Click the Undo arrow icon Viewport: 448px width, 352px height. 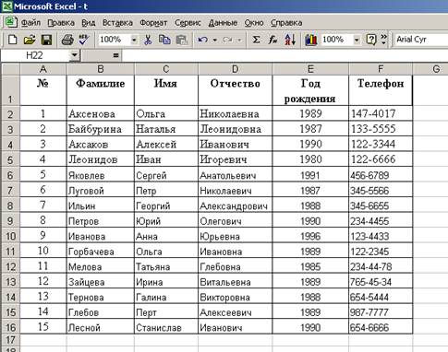click(x=203, y=40)
